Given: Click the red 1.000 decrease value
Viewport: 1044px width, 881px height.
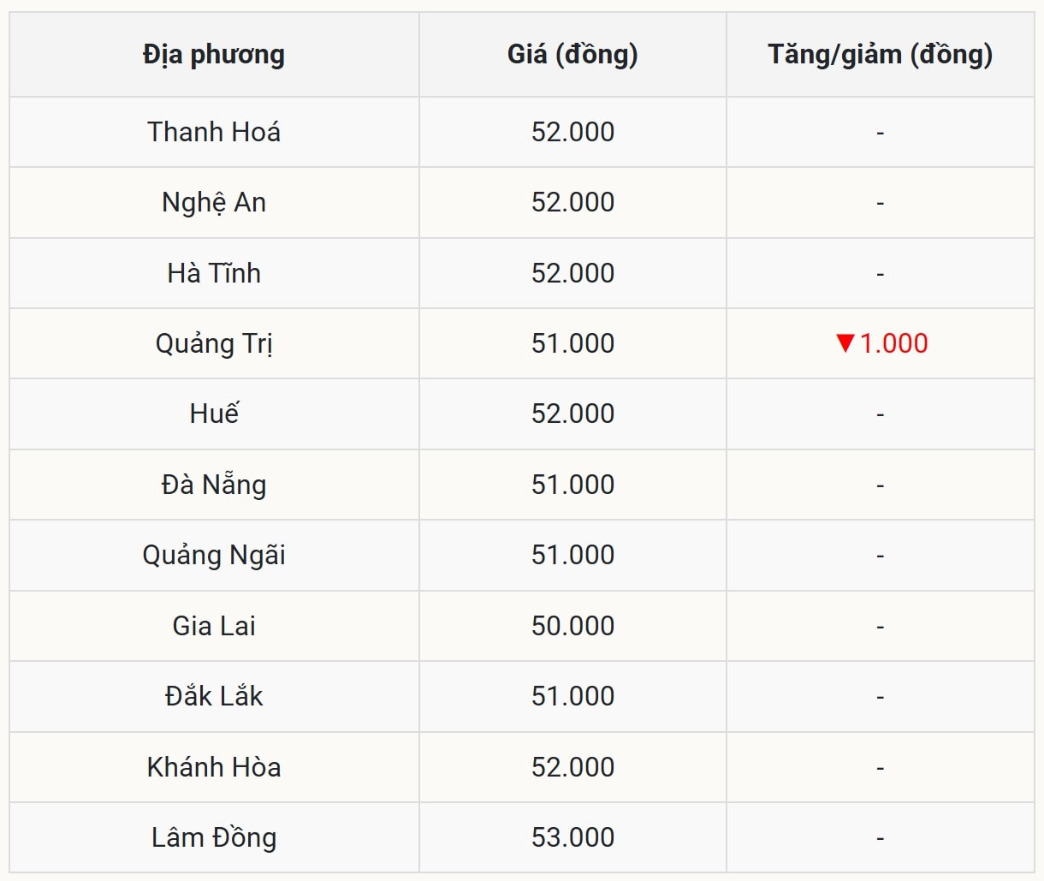Looking at the screenshot, I should click(x=893, y=343).
